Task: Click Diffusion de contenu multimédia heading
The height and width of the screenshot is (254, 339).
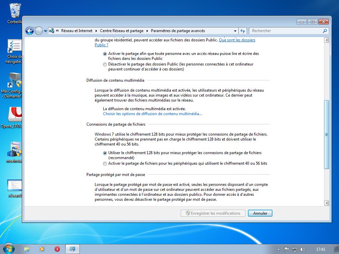Action: click(115, 80)
